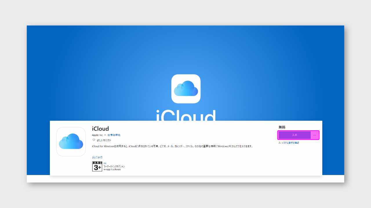Open the blue 3+ rating link
Screen dimensions: 371x208
[105, 163]
